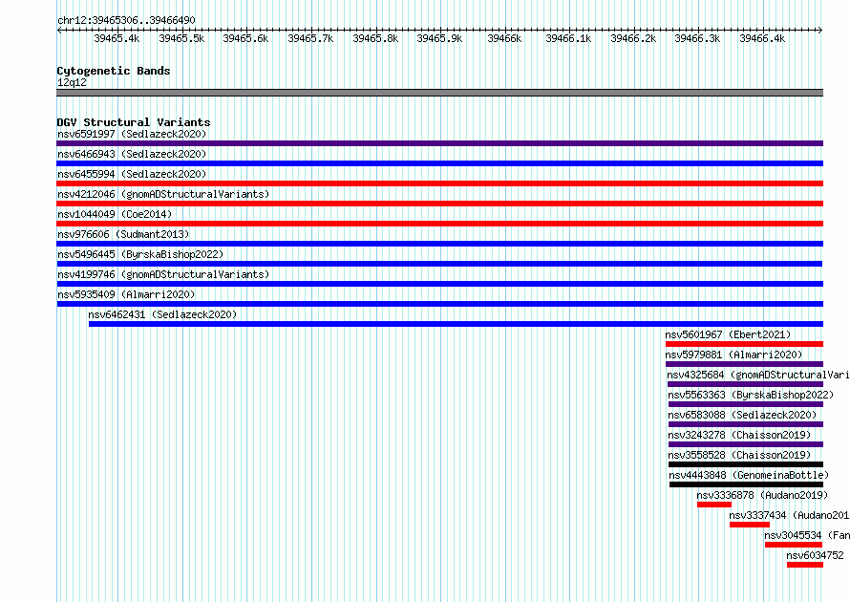The image size is (850, 602).
Task: Open nsv6455994 (Sedlazeck2020) variant label
Action: point(132,174)
